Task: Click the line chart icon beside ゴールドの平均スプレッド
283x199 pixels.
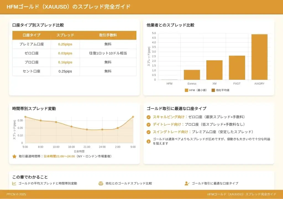Action: [14, 183]
